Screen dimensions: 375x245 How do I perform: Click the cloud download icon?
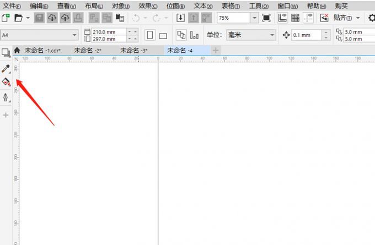52,18
